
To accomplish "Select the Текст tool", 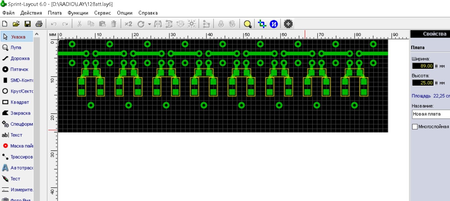I will click(x=17, y=135).
